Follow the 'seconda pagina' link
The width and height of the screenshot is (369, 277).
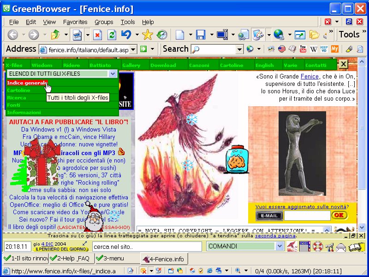coord(275,235)
